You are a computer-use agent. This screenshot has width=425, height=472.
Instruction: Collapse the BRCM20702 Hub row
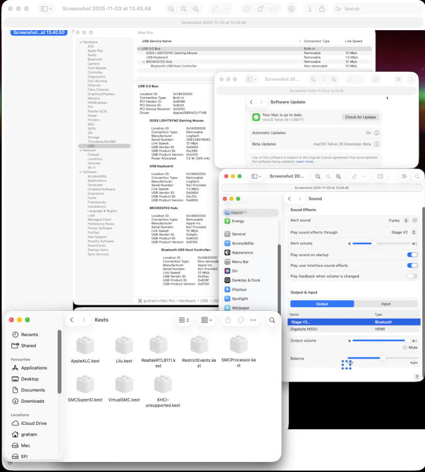144,62
